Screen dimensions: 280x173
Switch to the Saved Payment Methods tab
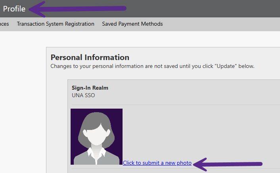[x=132, y=24]
